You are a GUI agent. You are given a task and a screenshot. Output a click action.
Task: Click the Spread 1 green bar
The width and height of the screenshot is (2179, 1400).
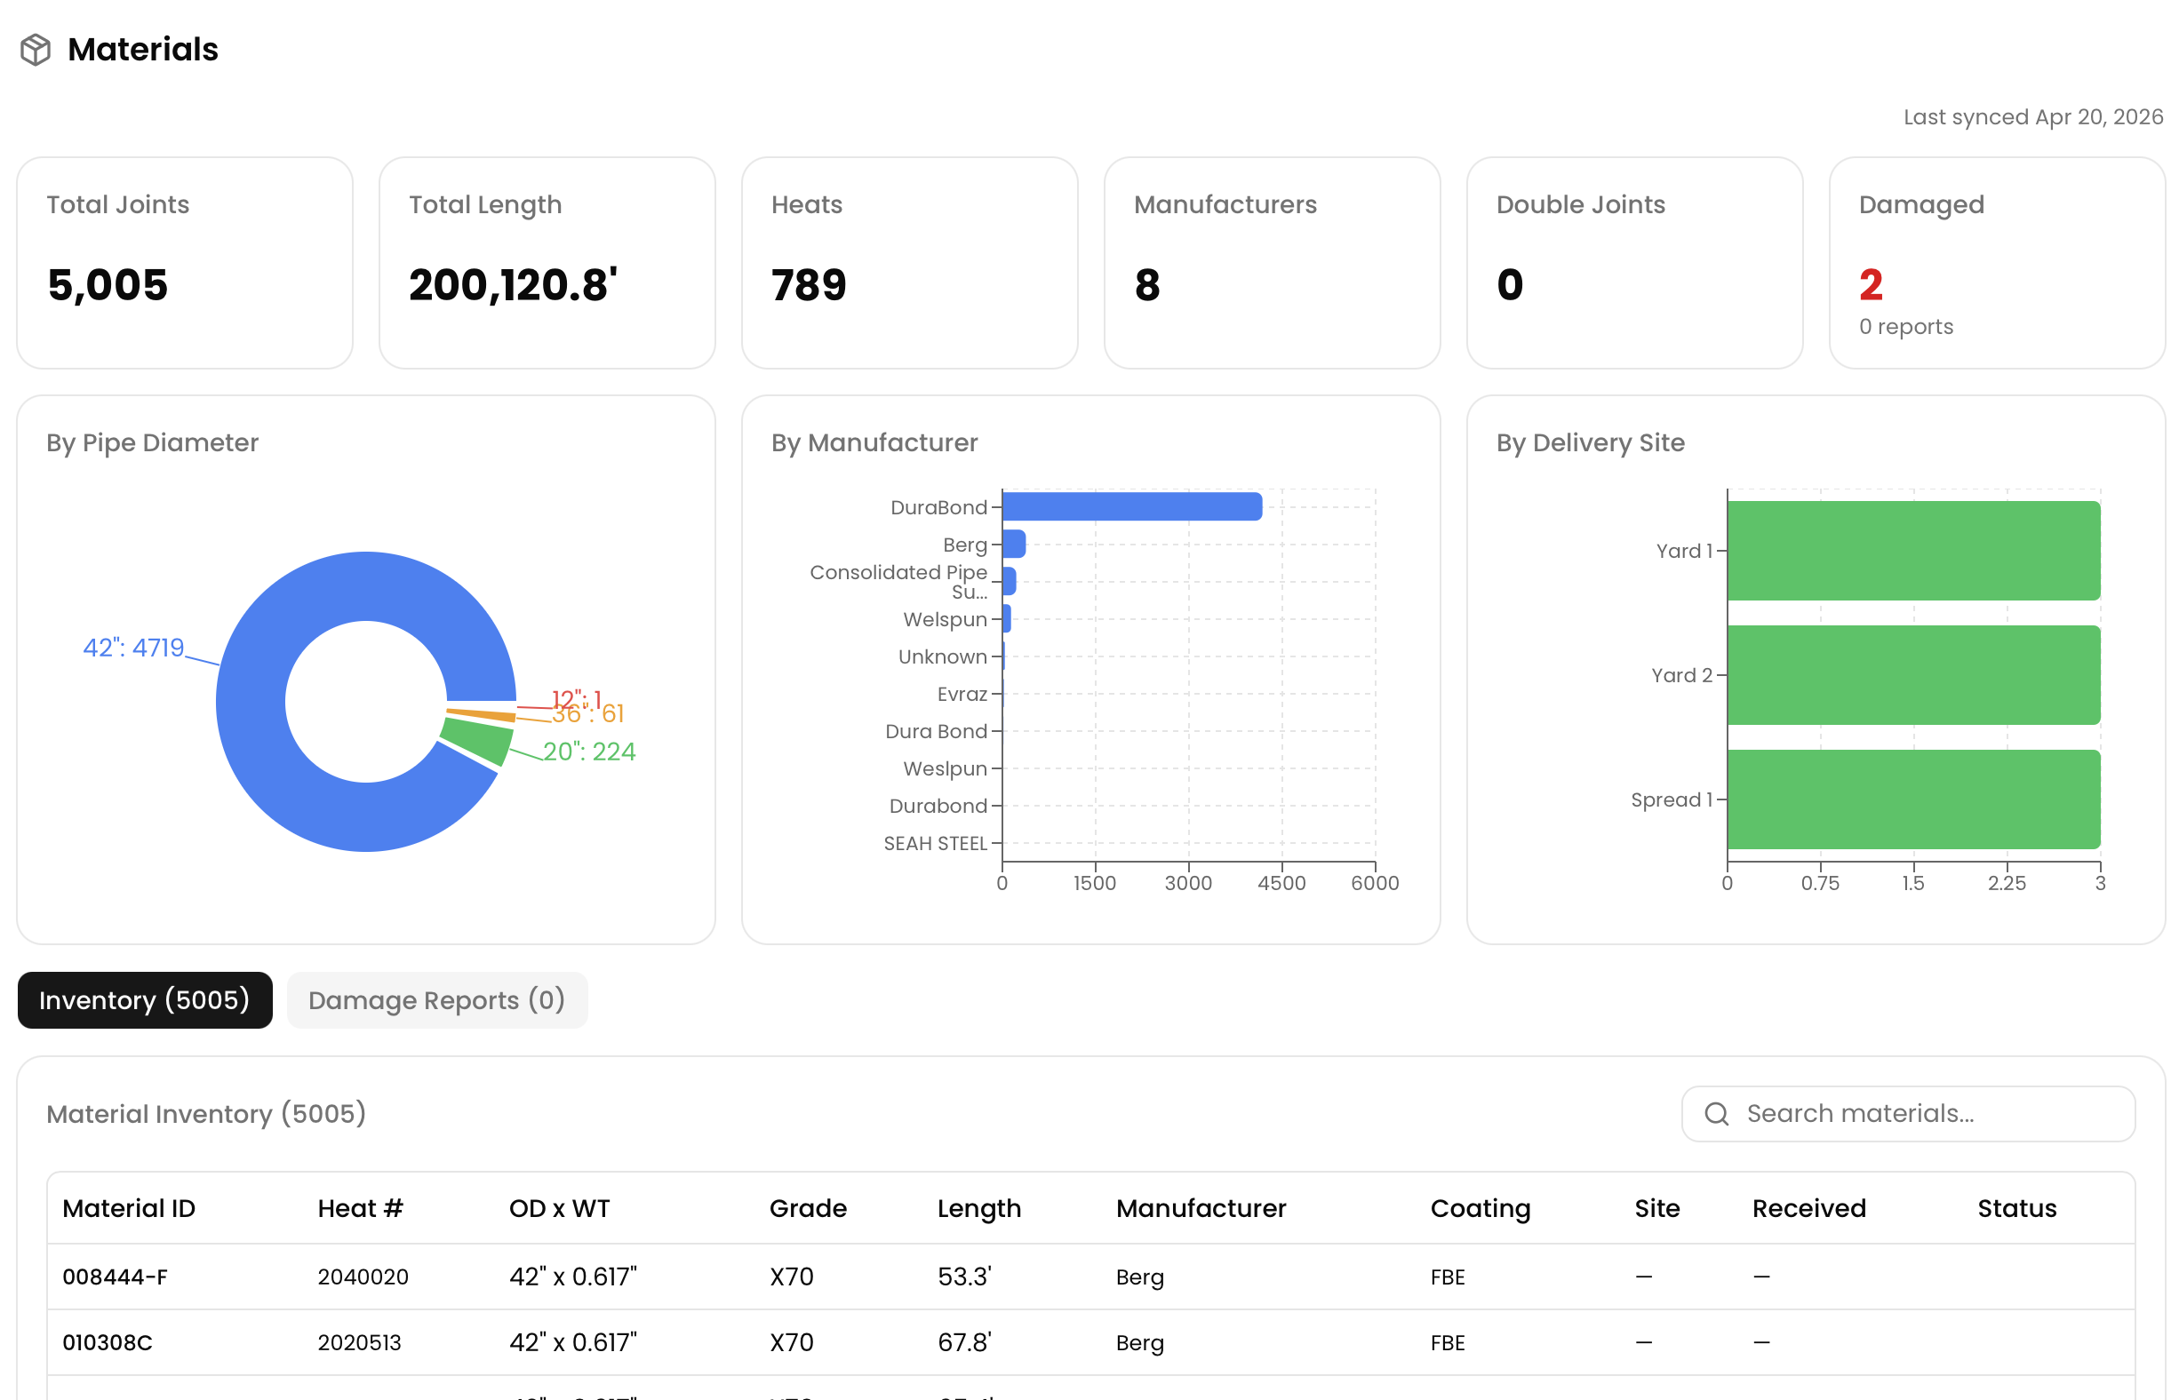click(1912, 799)
